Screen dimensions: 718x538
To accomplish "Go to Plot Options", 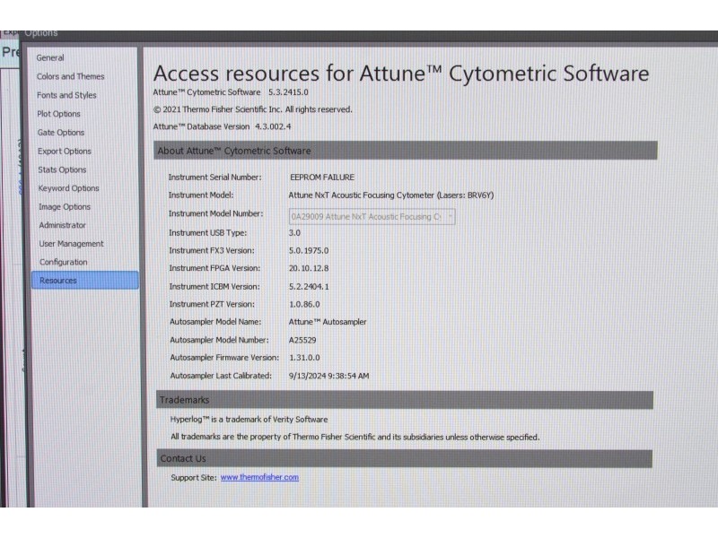I will (x=58, y=114).
